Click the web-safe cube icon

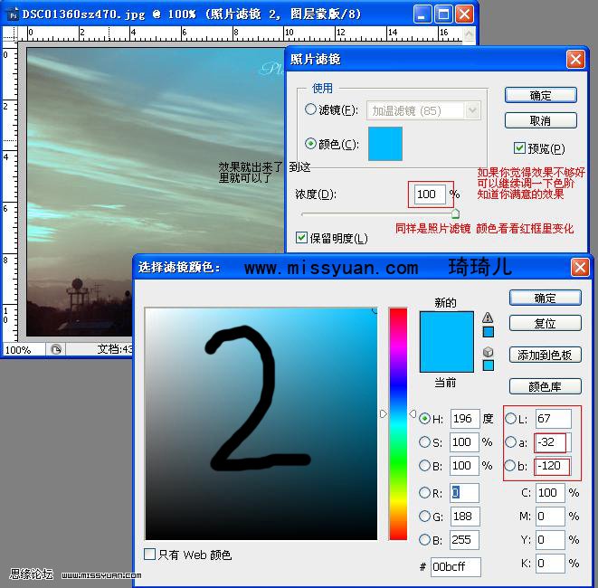(489, 352)
